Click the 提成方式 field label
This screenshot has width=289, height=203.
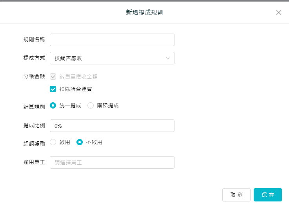34,58
